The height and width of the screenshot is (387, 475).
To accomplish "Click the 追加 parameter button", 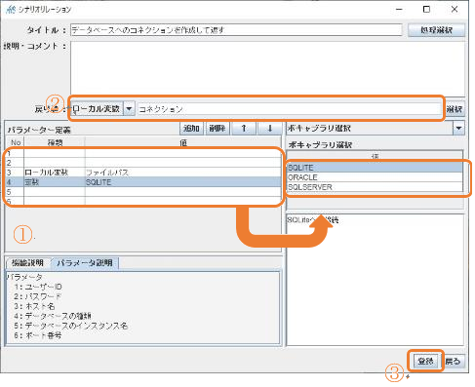I will point(191,129).
